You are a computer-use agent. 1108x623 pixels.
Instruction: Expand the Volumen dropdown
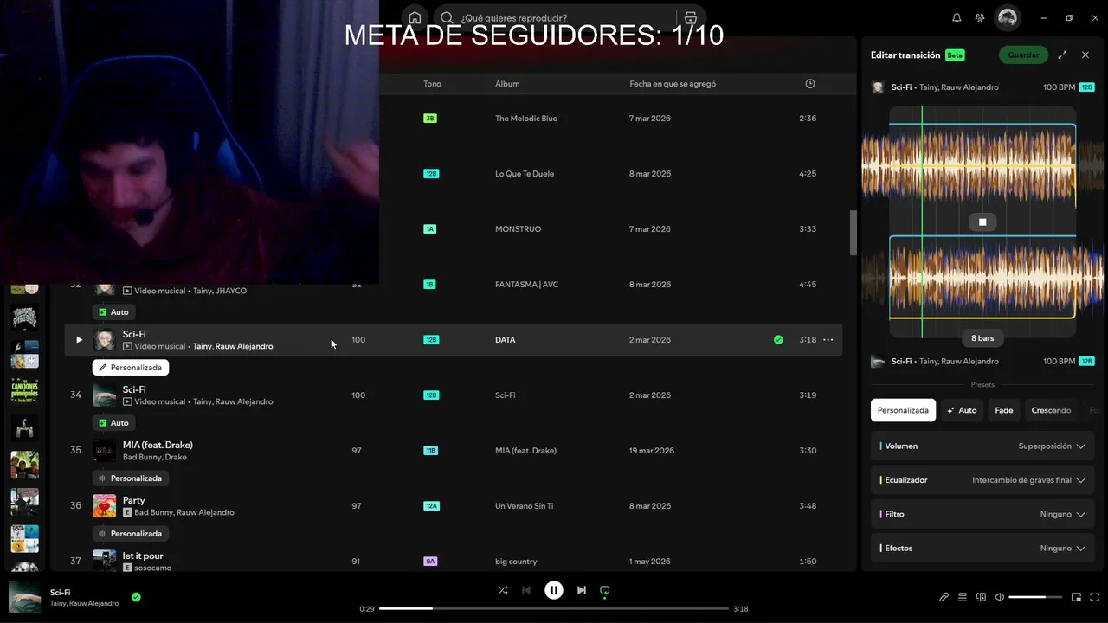click(982, 446)
